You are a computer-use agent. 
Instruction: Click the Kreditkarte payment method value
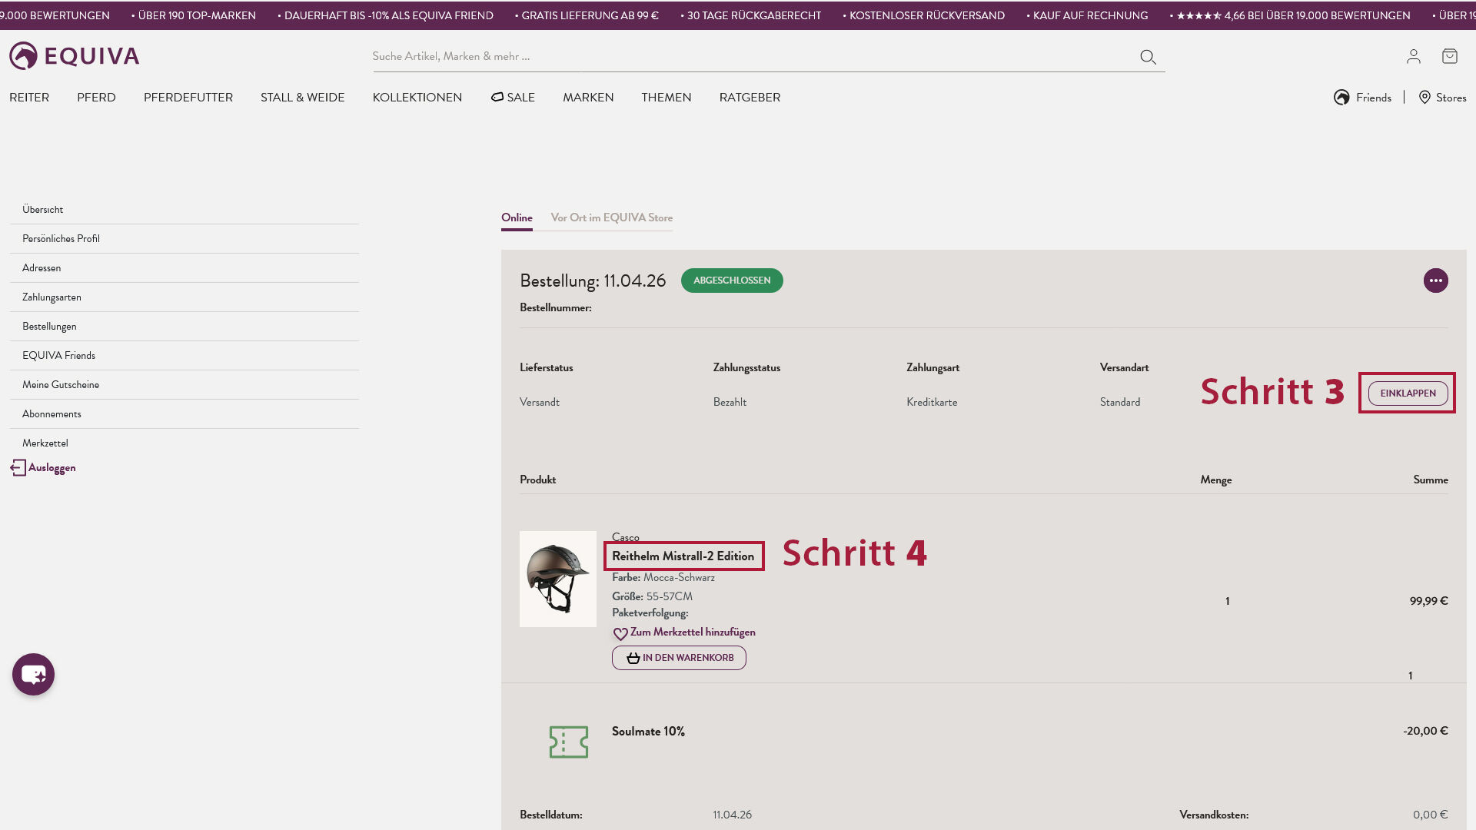coord(932,402)
